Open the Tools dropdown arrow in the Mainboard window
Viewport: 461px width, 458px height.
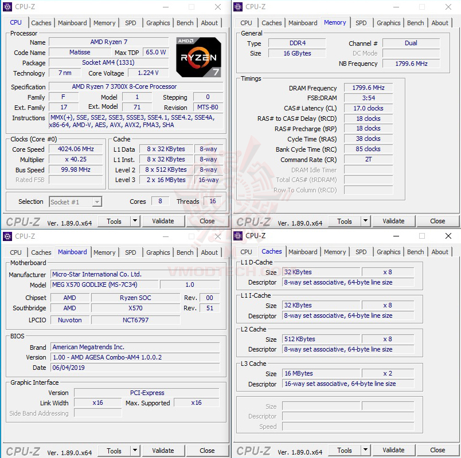tap(135, 451)
